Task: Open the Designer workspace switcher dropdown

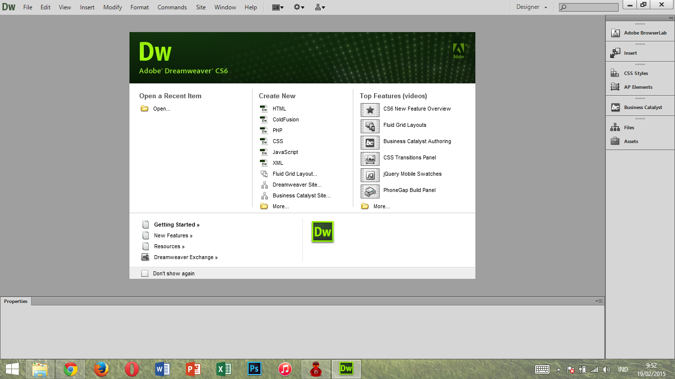Action: pos(532,7)
